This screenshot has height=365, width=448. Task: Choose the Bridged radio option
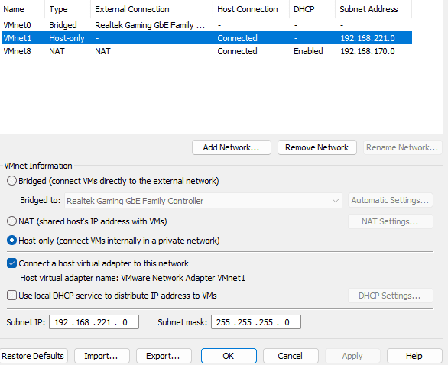(11, 181)
